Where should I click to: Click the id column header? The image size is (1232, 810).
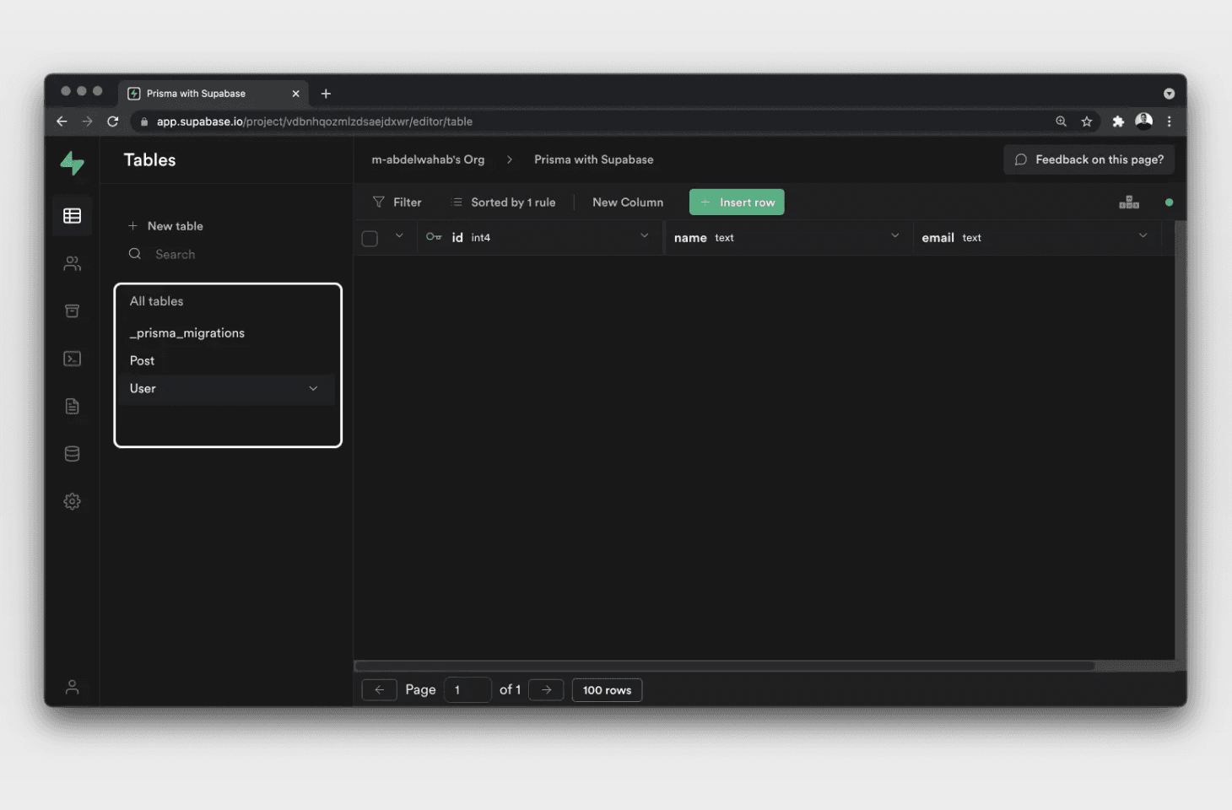tap(540, 238)
